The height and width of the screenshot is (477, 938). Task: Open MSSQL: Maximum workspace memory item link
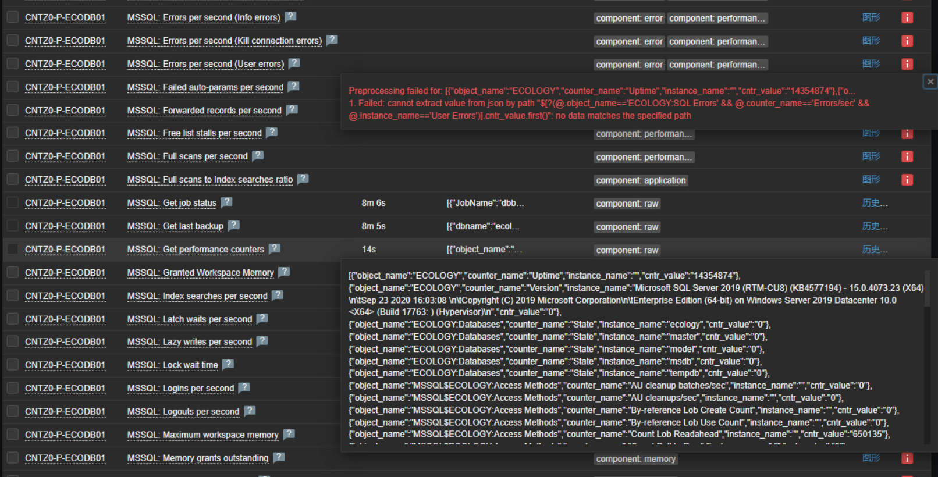[203, 435]
